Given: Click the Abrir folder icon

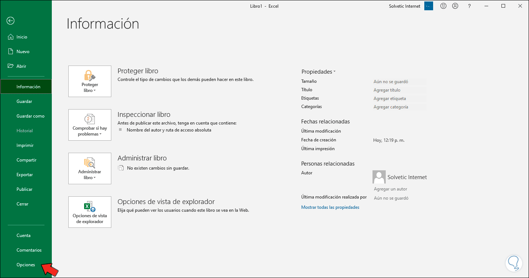Looking at the screenshot, I should pos(11,66).
